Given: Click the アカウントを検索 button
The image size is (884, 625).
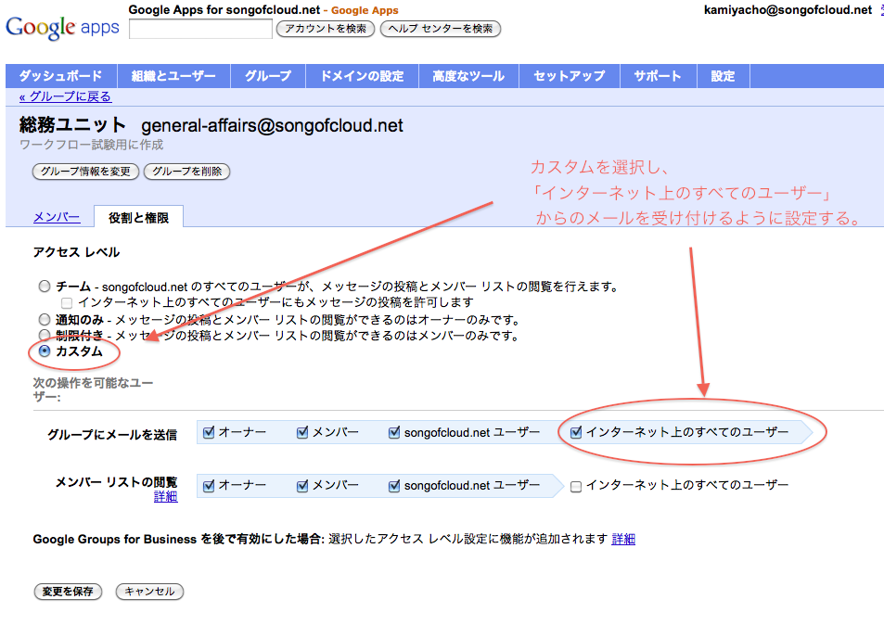Looking at the screenshot, I should point(326,29).
